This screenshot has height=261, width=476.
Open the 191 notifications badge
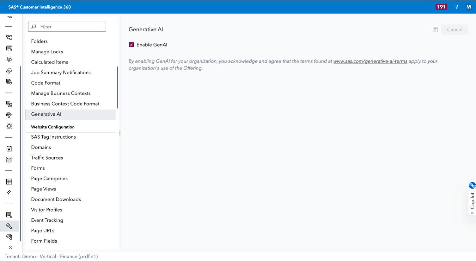point(441,6)
